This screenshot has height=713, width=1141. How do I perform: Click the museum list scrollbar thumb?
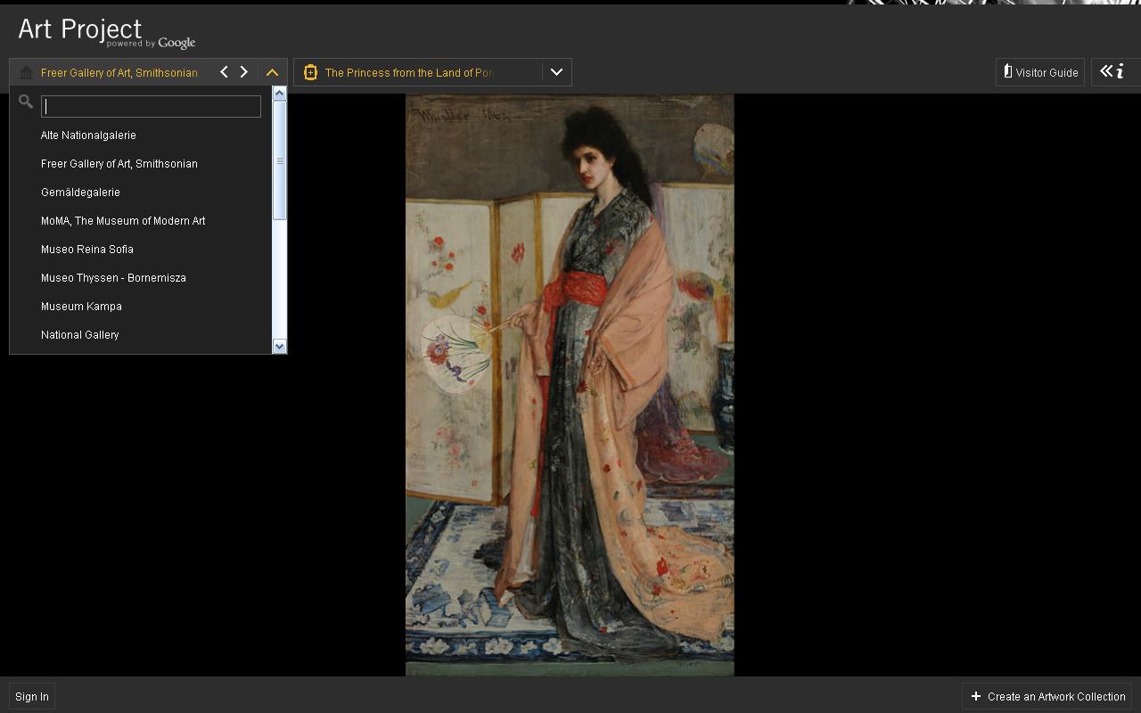[280, 160]
